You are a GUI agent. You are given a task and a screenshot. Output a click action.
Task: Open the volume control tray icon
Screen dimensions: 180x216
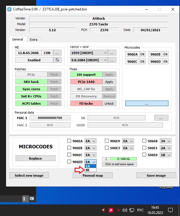(x=125, y=210)
